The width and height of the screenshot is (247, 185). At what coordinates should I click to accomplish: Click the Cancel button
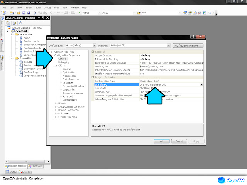click(179, 141)
